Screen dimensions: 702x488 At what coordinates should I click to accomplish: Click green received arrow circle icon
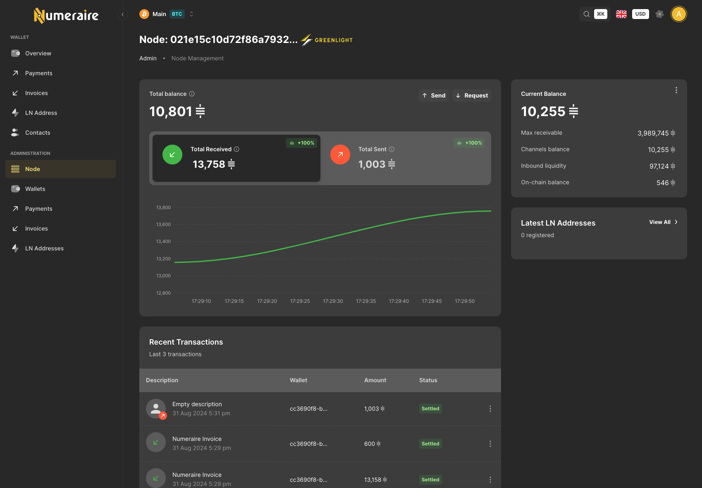(172, 155)
